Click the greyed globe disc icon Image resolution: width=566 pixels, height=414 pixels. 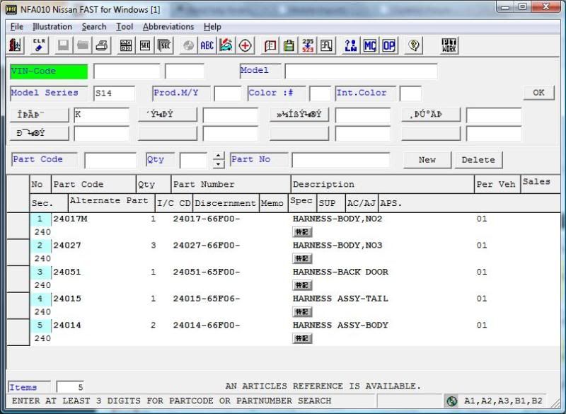tap(188, 45)
